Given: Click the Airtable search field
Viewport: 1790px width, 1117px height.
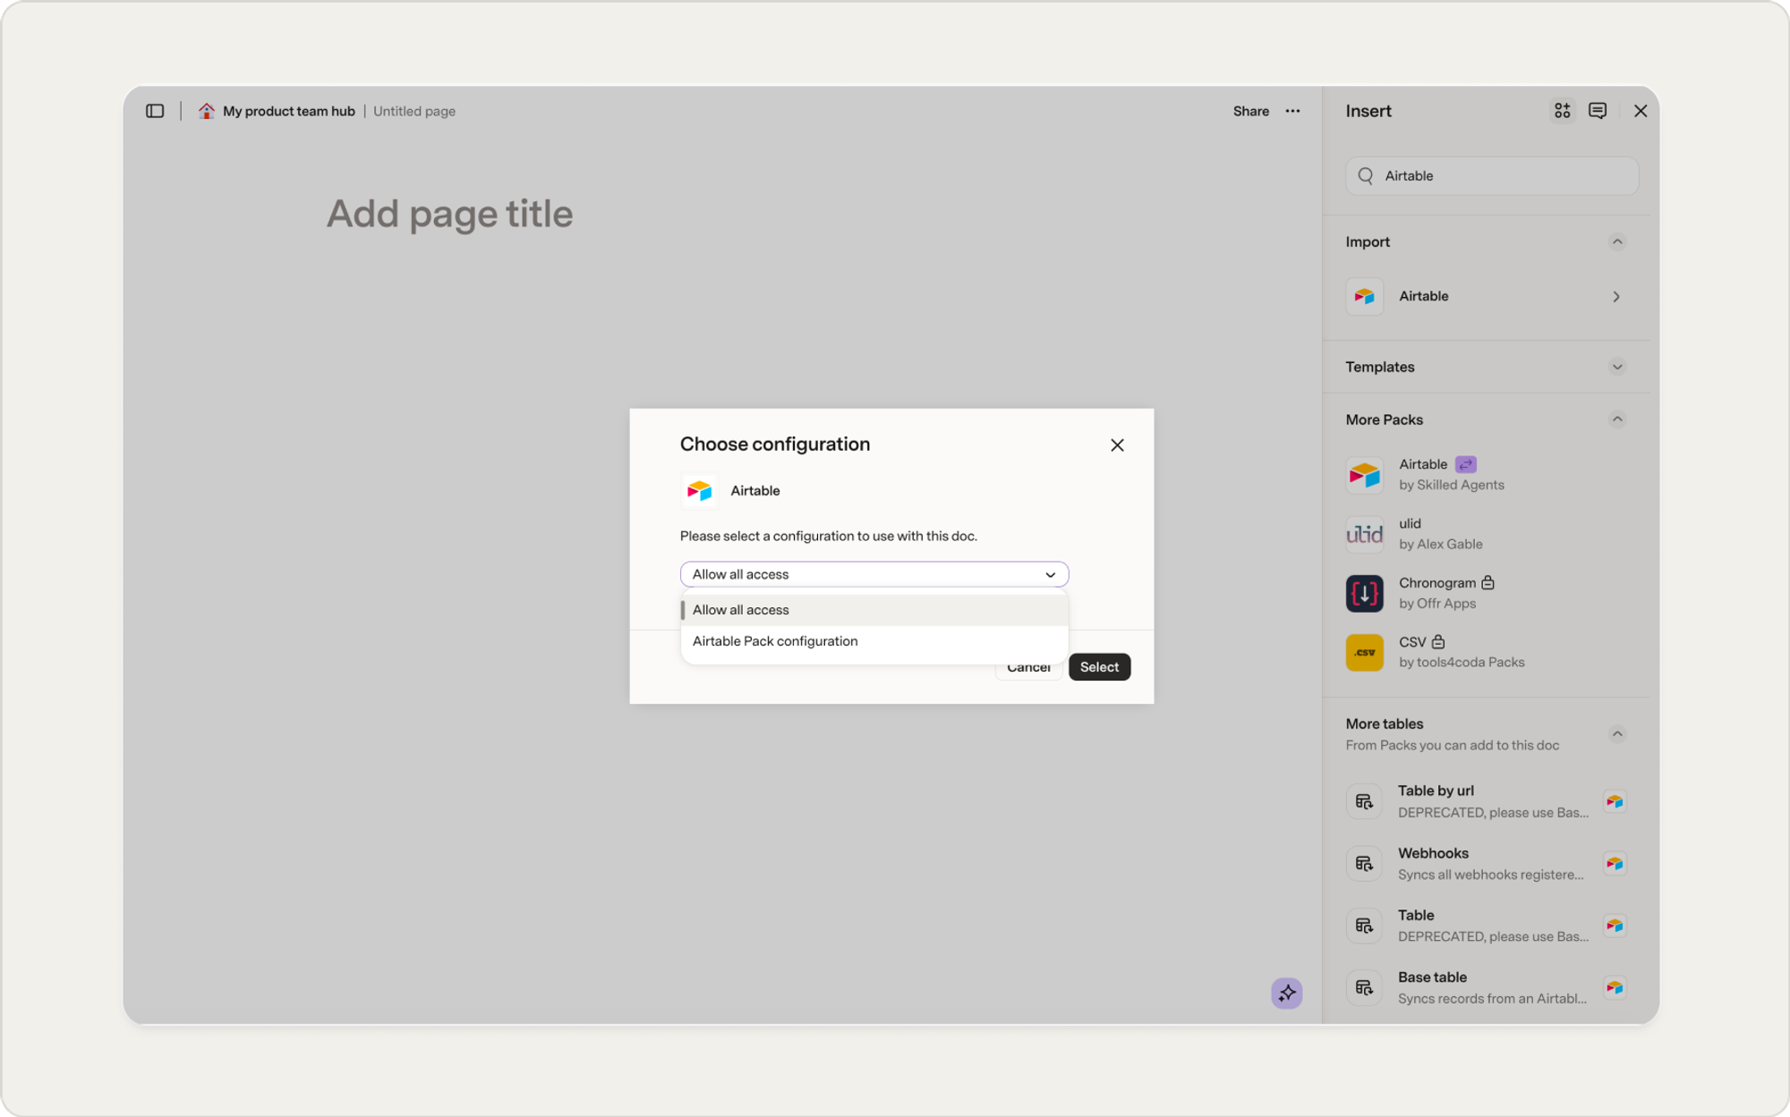Looking at the screenshot, I should (1492, 176).
